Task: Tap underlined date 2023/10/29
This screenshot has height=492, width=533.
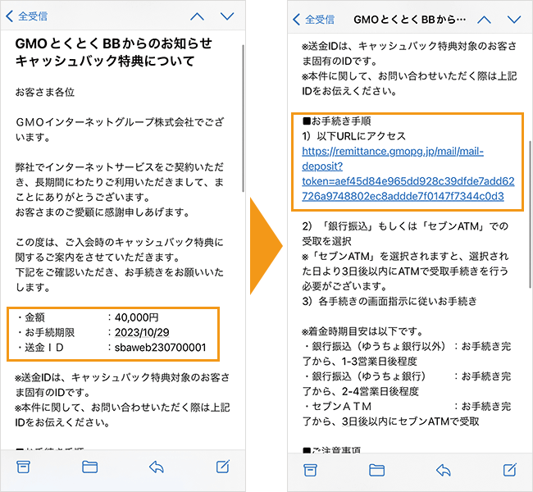Action: (x=142, y=332)
